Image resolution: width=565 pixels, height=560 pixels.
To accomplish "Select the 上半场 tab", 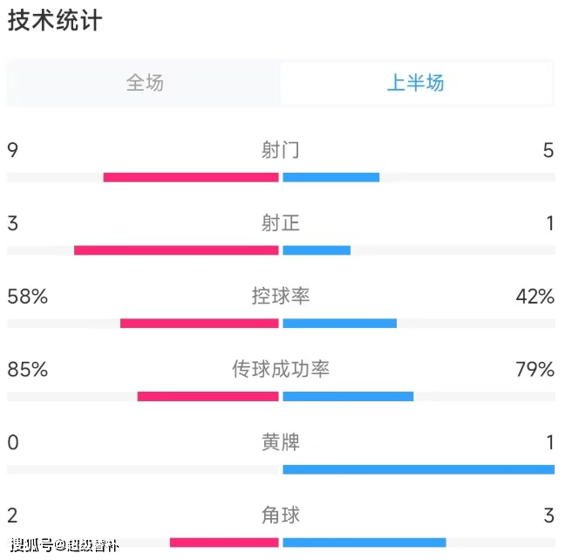I will pos(416,83).
